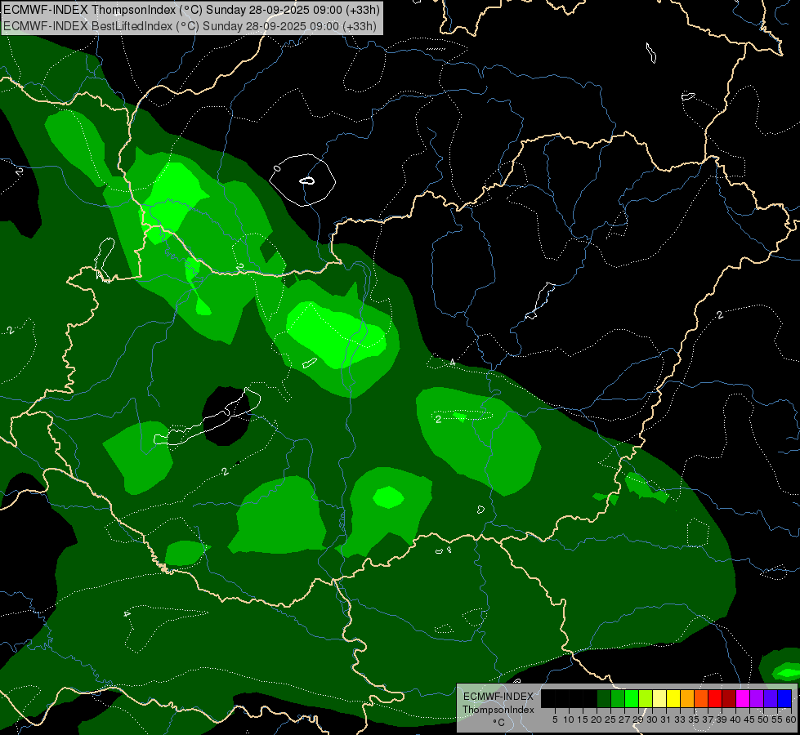Image resolution: width=800 pixels, height=735 pixels.
Task: Click the °C unit label in legend
Action: click(x=498, y=722)
